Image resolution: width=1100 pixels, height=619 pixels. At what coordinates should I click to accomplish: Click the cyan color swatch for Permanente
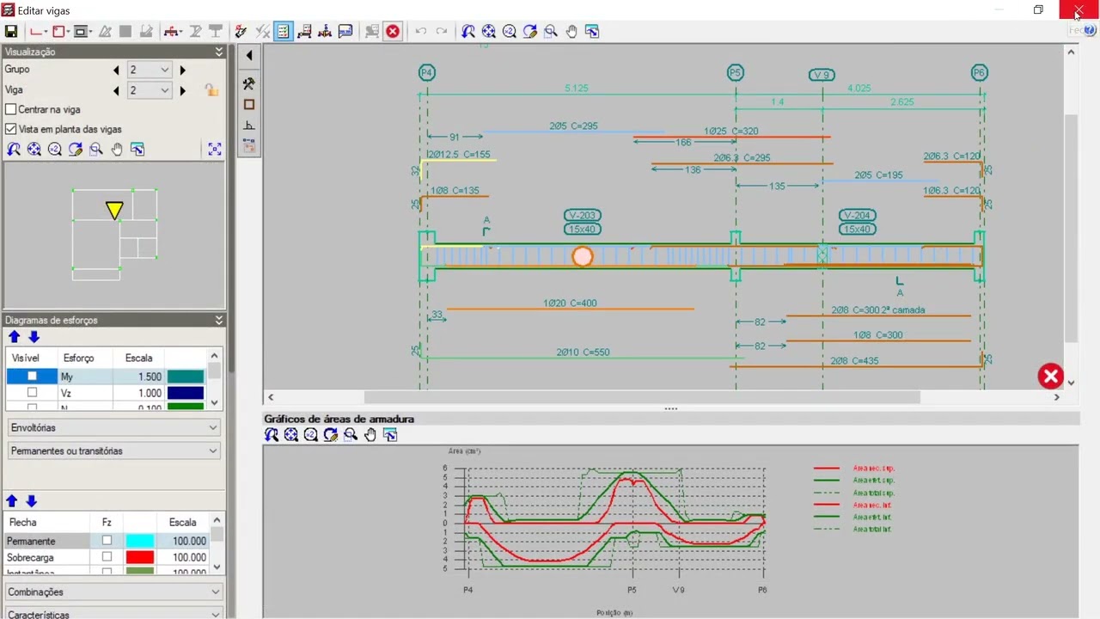[139, 541]
